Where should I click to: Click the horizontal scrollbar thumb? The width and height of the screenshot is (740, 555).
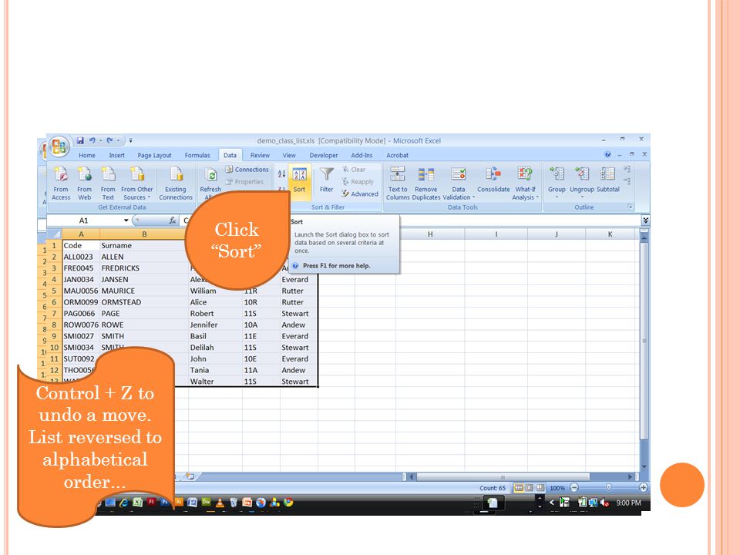point(503,477)
